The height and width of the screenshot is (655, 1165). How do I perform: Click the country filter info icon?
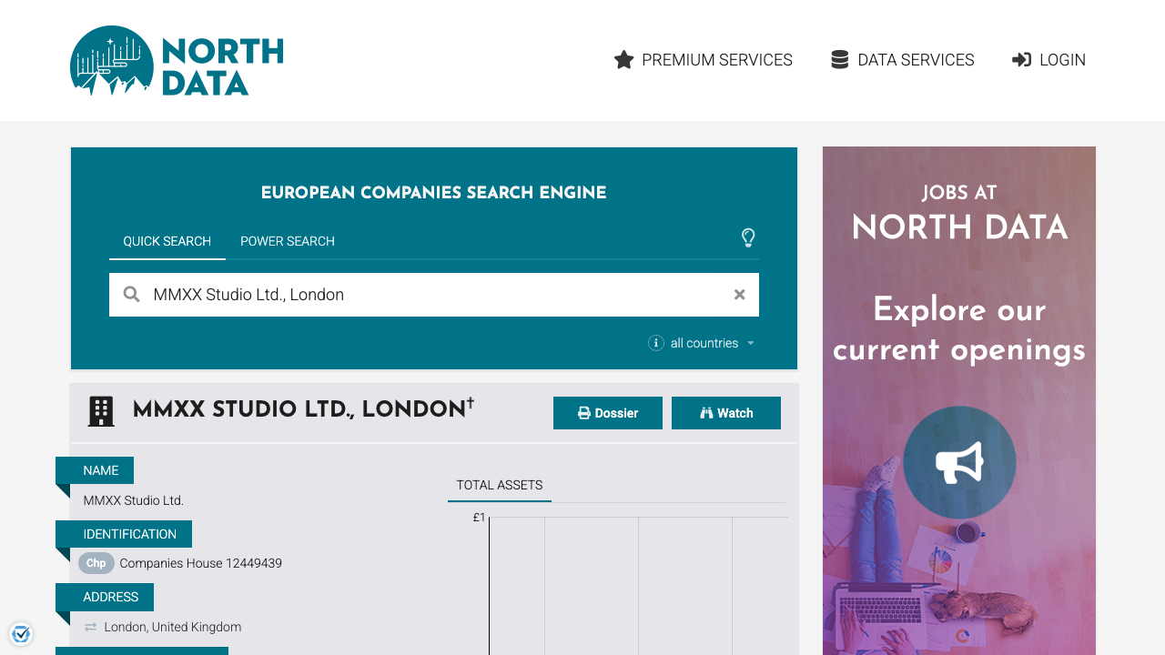click(x=655, y=343)
